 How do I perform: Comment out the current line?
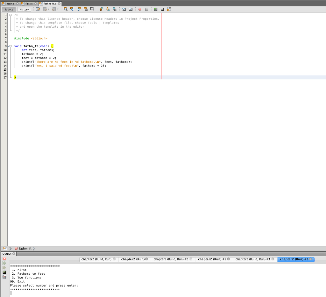(x=156, y=9)
